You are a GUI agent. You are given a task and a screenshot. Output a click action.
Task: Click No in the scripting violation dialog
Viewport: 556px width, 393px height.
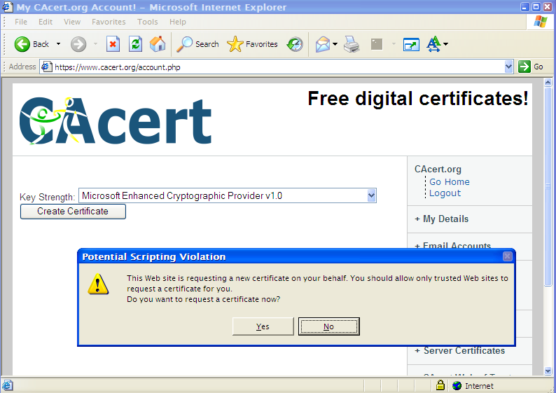pos(328,326)
